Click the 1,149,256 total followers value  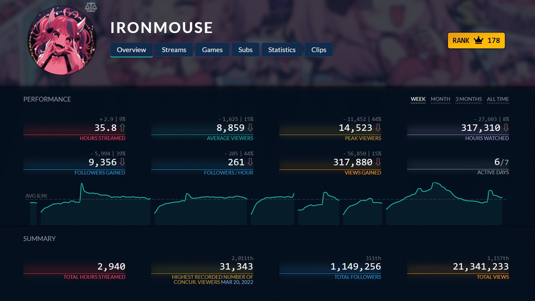point(356,266)
